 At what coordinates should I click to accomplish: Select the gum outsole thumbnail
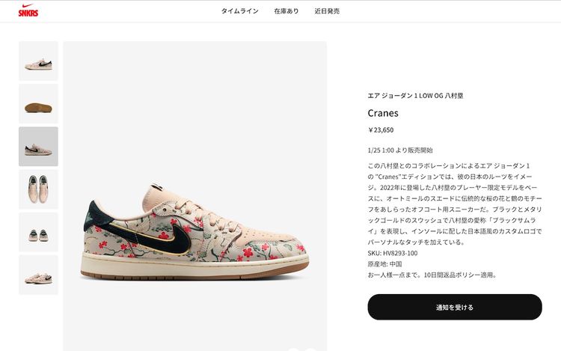(x=38, y=104)
